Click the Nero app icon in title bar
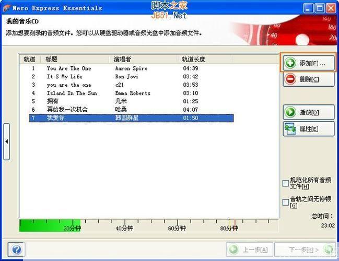 (6, 8)
